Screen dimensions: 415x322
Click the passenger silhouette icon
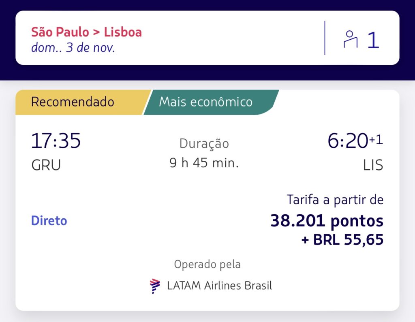coord(351,40)
